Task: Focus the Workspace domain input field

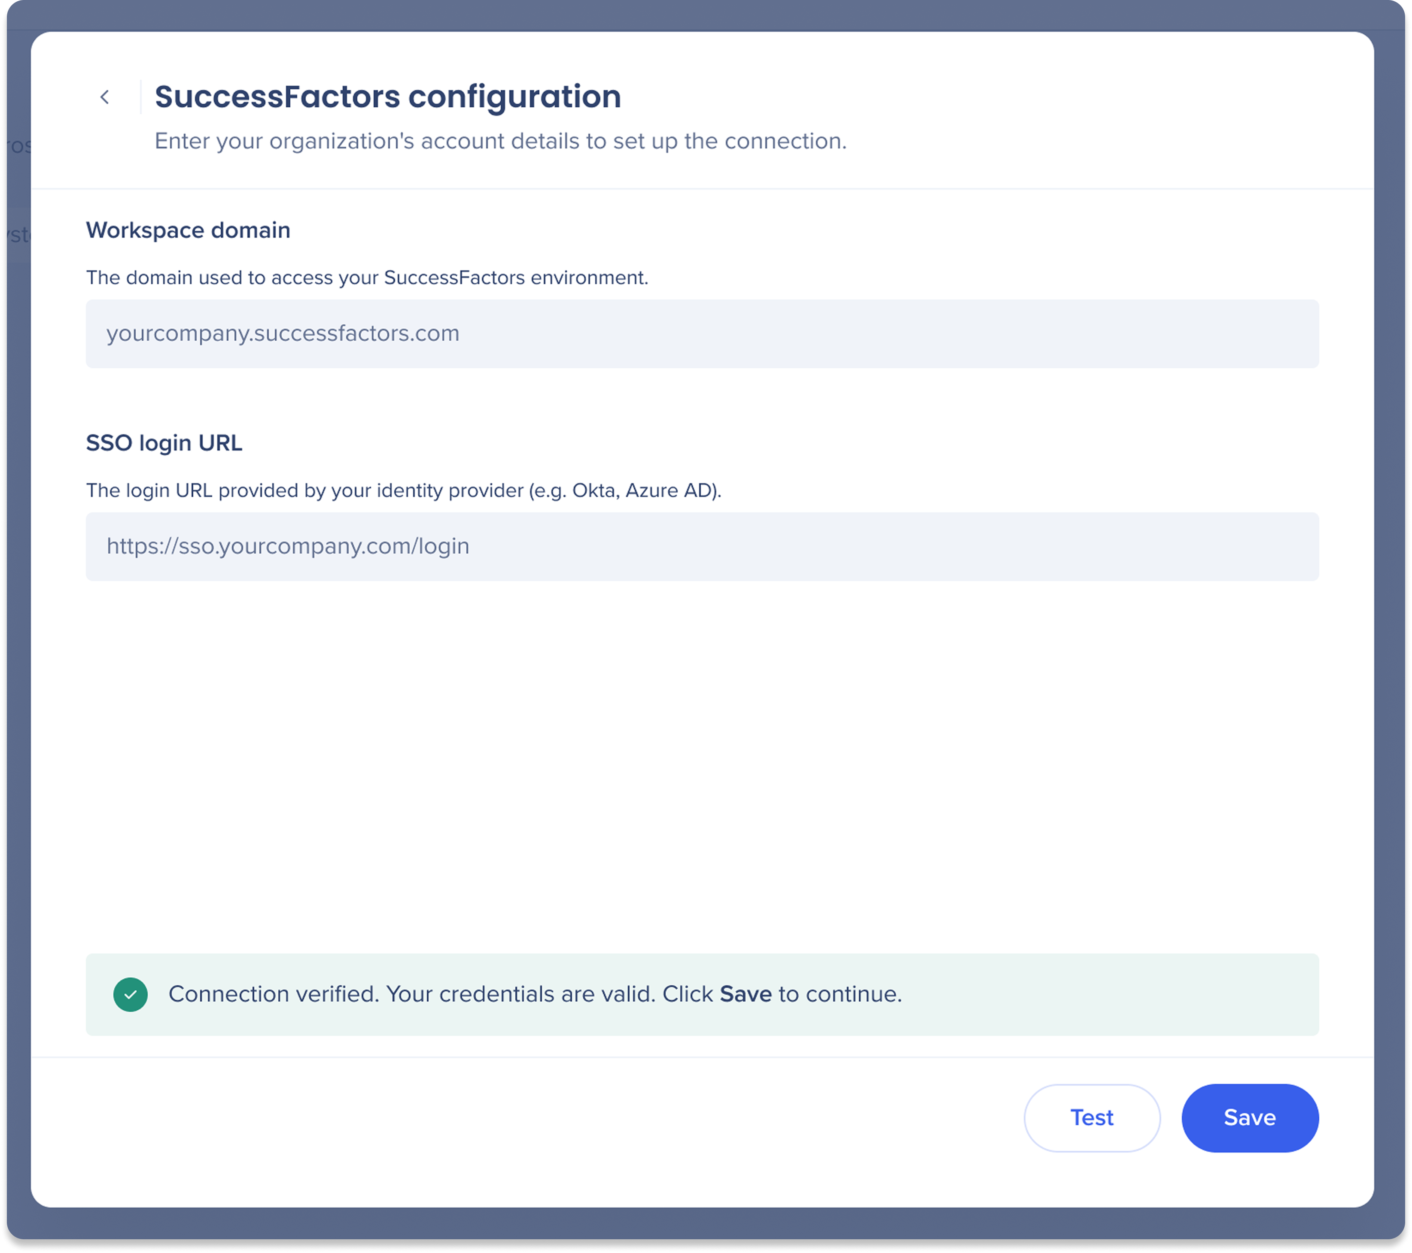Action: tap(702, 333)
